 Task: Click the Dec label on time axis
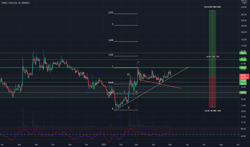pyautogui.click(x=87, y=145)
